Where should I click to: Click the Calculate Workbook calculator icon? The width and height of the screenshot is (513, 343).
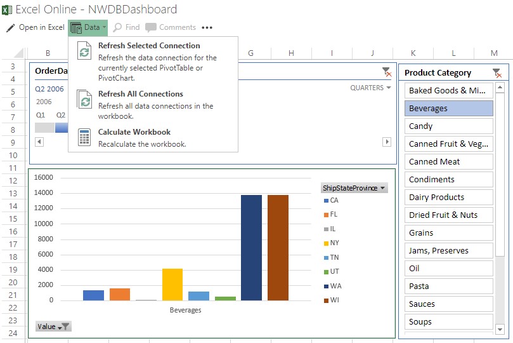point(84,137)
